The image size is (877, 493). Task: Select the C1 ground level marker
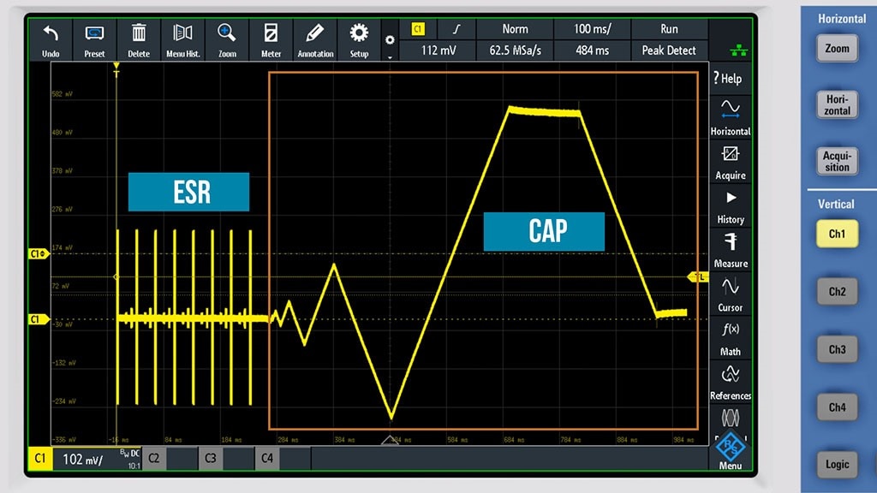(38, 319)
